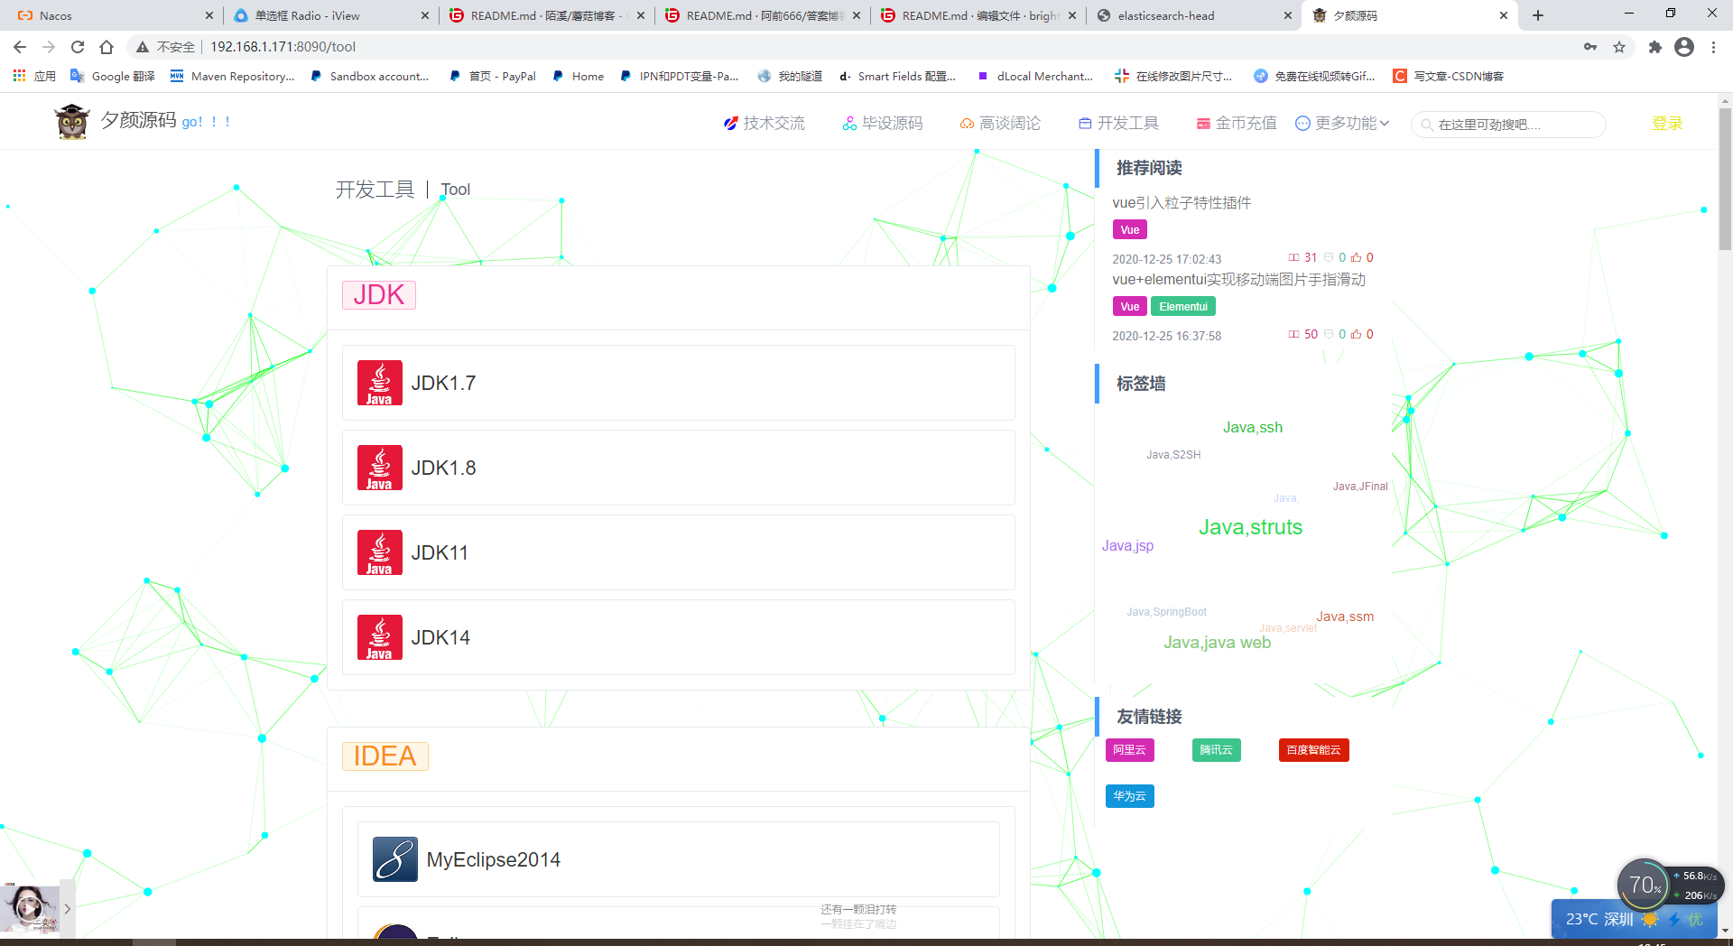Expand the music player side arrow
This screenshot has width=1733, height=946.
[67, 909]
